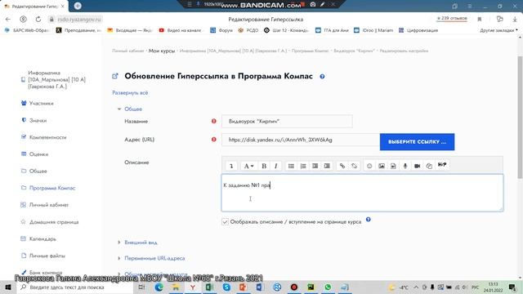523x294 pixels.
Task: Open WhatsApp from the taskbar
Action: pos(328,287)
